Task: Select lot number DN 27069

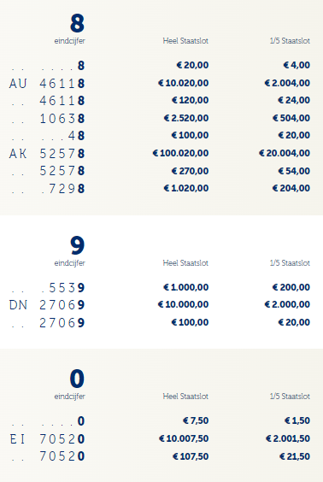Action: click(47, 305)
